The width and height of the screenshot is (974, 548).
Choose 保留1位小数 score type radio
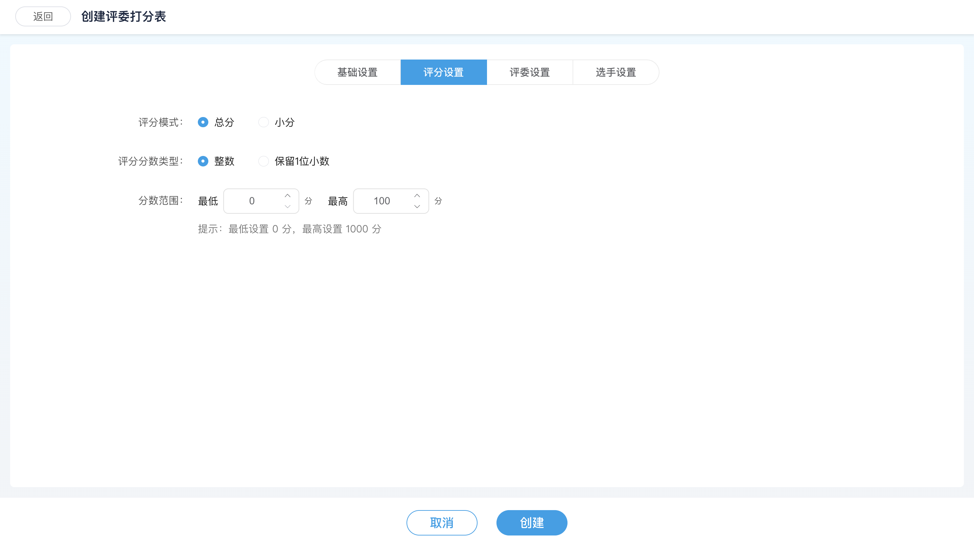coord(263,161)
